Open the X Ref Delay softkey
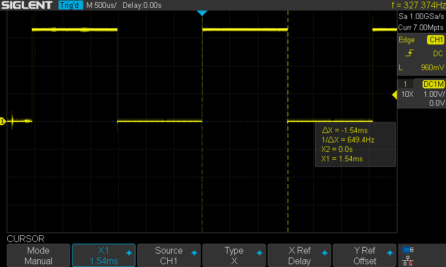The image size is (446, 267). pos(299,255)
